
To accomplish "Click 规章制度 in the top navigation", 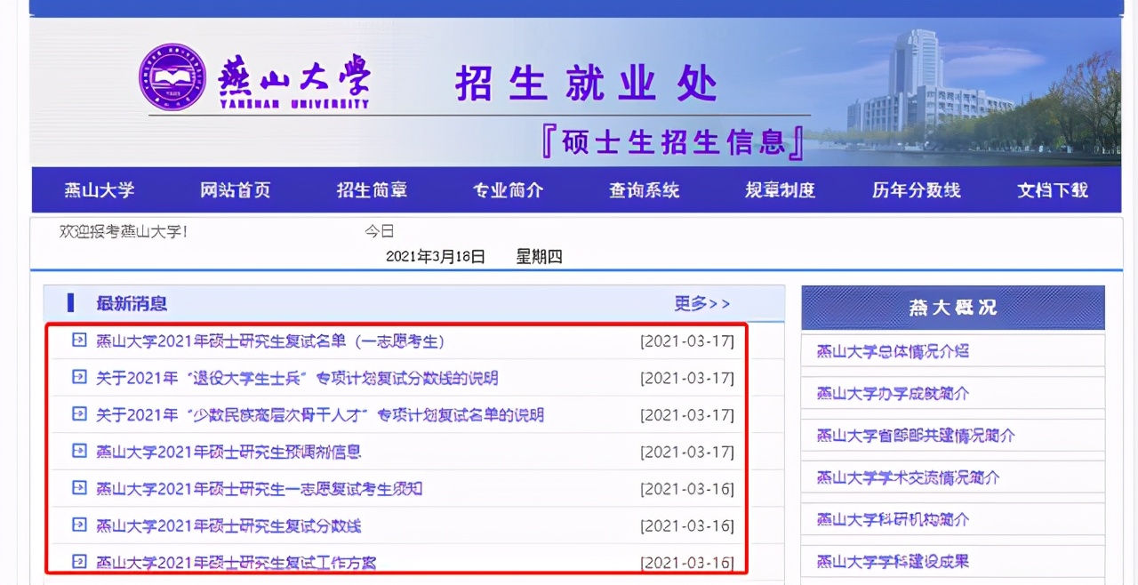I will click(779, 189).
